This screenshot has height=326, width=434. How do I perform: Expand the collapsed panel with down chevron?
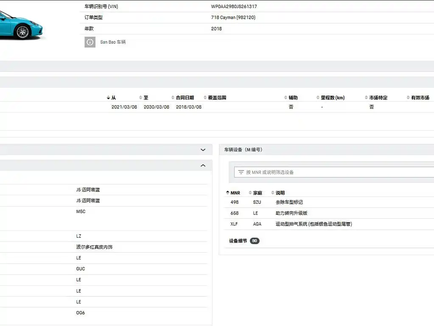pos(203,150)
